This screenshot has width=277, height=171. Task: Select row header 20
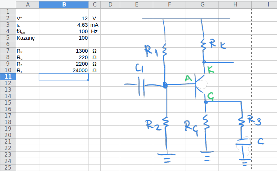coord(8,135)
